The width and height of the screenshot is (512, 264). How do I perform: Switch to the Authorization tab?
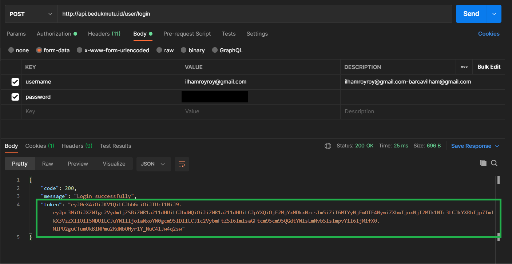pyautogui.click(x=54, y=34)
